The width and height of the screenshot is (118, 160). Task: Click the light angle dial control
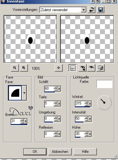104,103
